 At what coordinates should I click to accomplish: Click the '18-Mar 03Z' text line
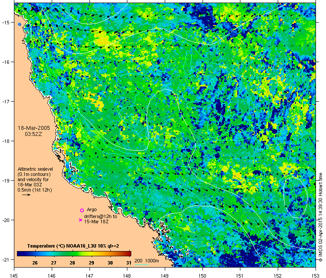click(x=30, y=185)
